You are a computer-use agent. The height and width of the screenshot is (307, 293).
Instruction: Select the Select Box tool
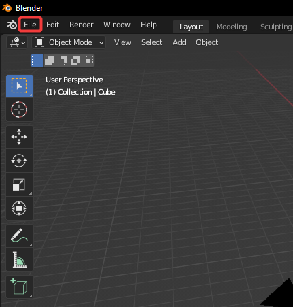[x=20, y=86]
